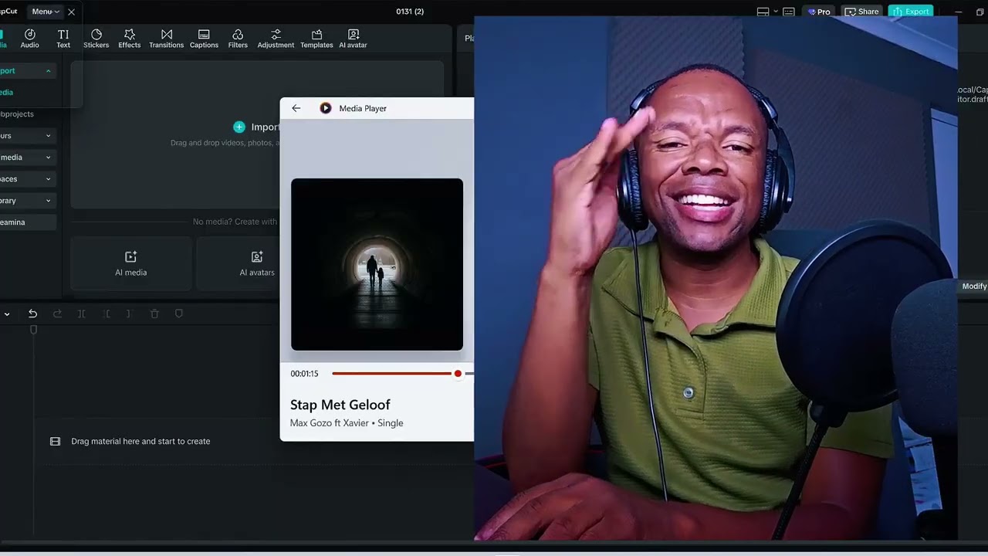Go back in Media Player
988x556 pixels.
click(x=296, y=108)
